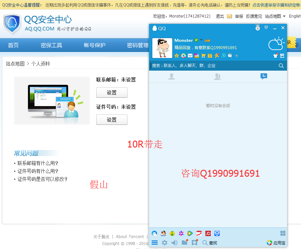The image size is (301, 249).
Task: Open the 反馈意见 feedback link
Action: 254,16
